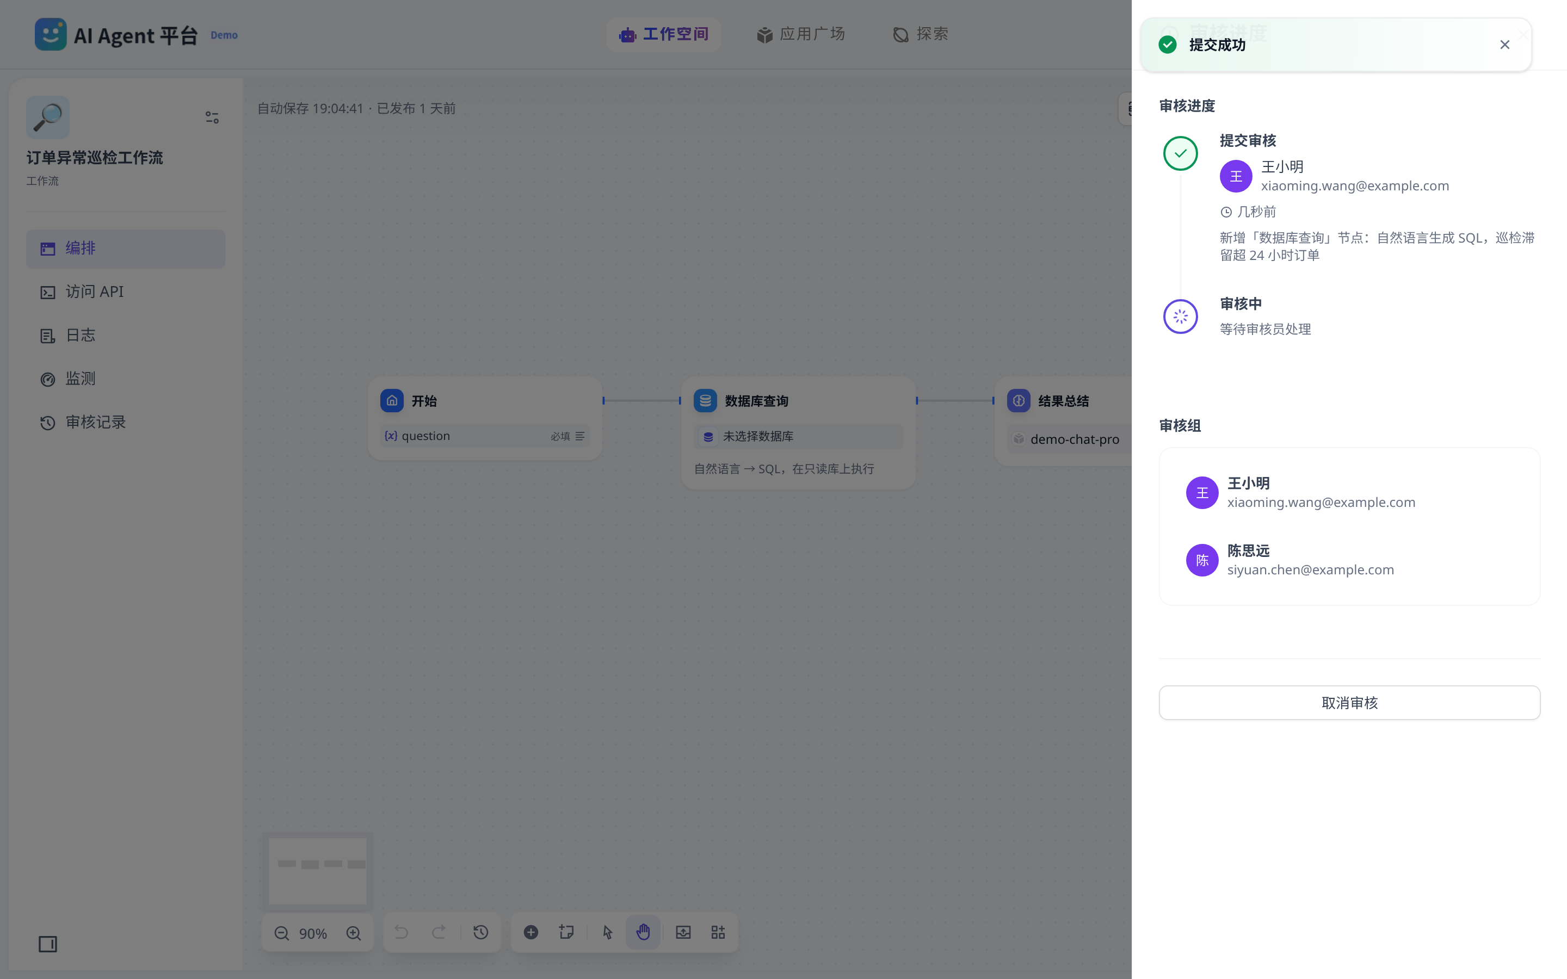Viewport: 1567px width, 979px height.
Task: Click xiaoming.wang@example.com under 提交审核
Action: click(x=1355, y=186)
